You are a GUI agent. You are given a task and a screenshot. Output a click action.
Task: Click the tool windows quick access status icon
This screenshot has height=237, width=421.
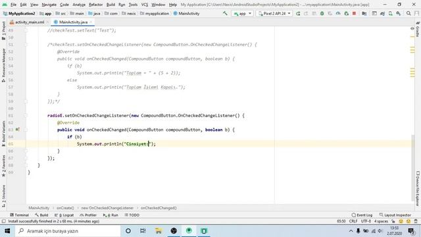pos(3,221)
